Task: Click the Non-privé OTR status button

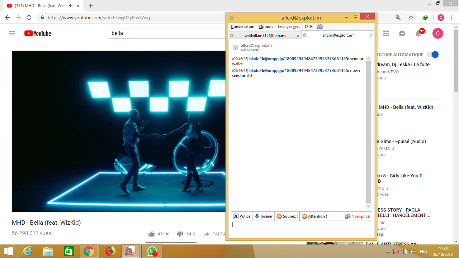Action: coord(357,216)
